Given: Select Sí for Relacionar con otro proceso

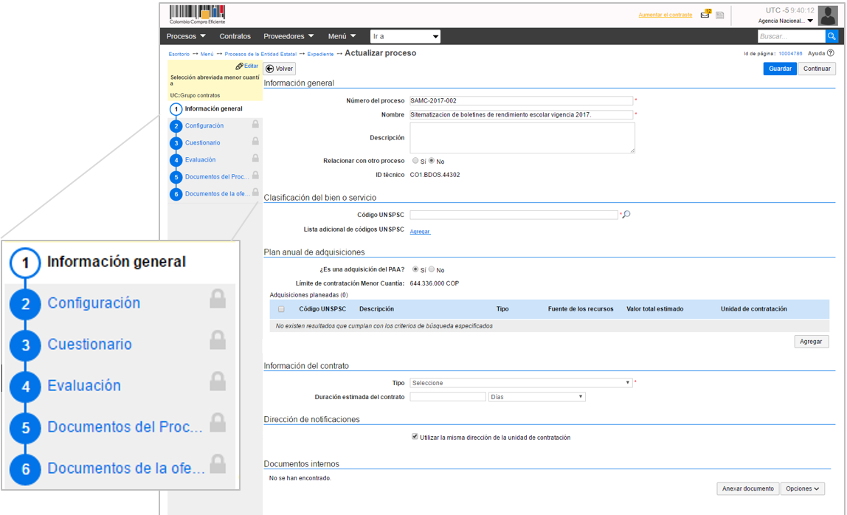Looking at the screenshot, I should pos(415,161).
